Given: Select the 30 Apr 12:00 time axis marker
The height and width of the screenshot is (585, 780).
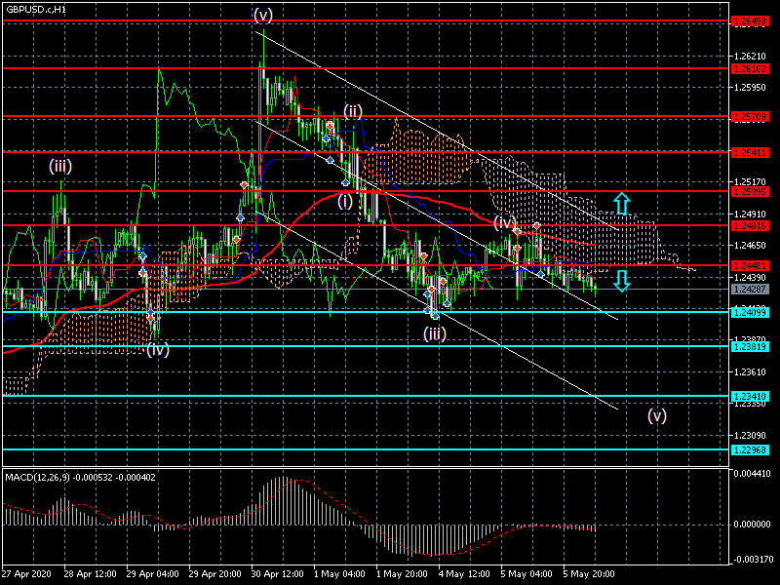Looking at the screenshot, I should pyautogui.click(x=277, y=574).
